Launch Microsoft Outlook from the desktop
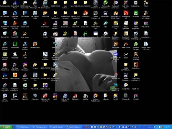 (x=5, y=56)
